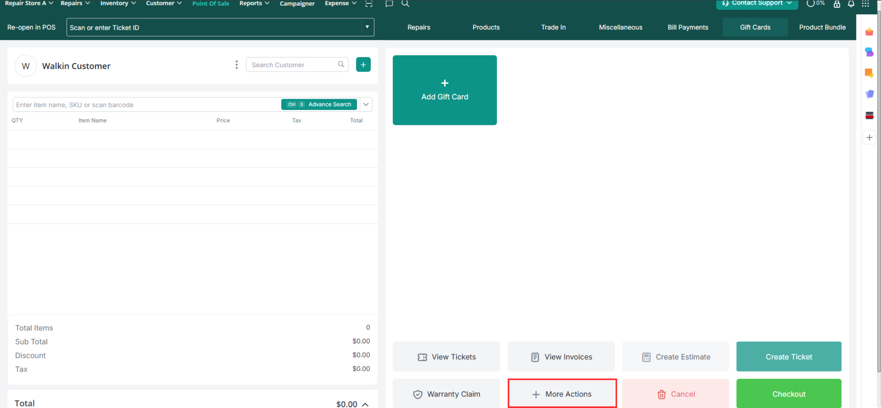This screenshot has width=881, height=408.
Task: Switch to the Trade In tab
Action: click(x=553, y=27)
